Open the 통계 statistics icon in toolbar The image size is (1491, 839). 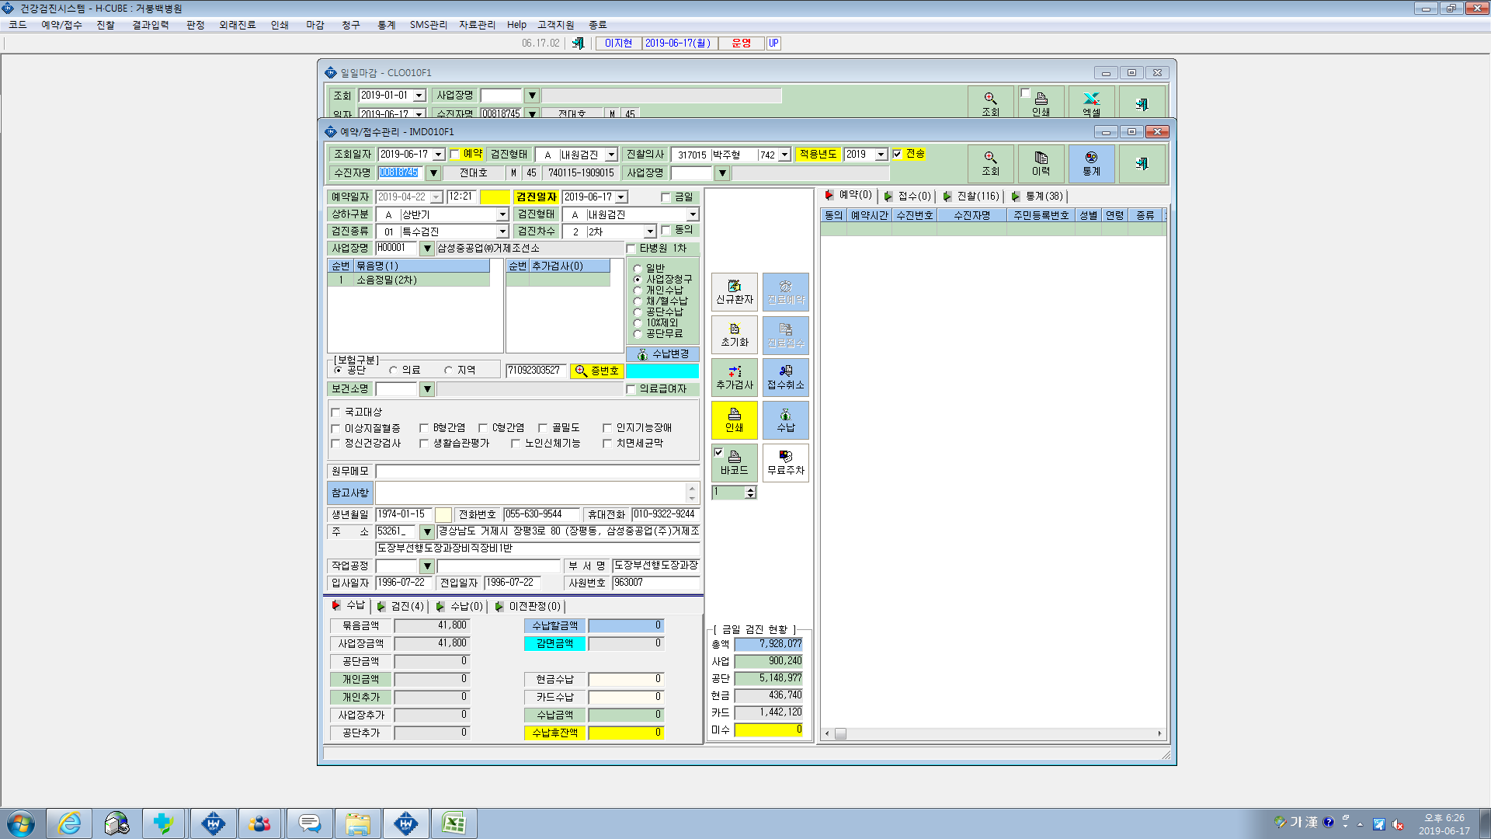[1091, 164]
